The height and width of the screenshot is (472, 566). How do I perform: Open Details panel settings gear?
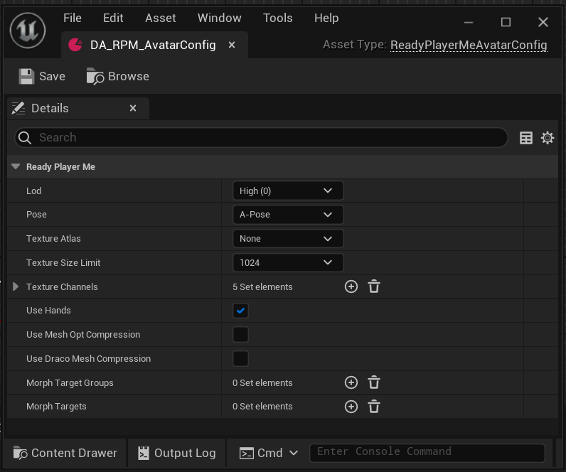(x=548, y=138)
